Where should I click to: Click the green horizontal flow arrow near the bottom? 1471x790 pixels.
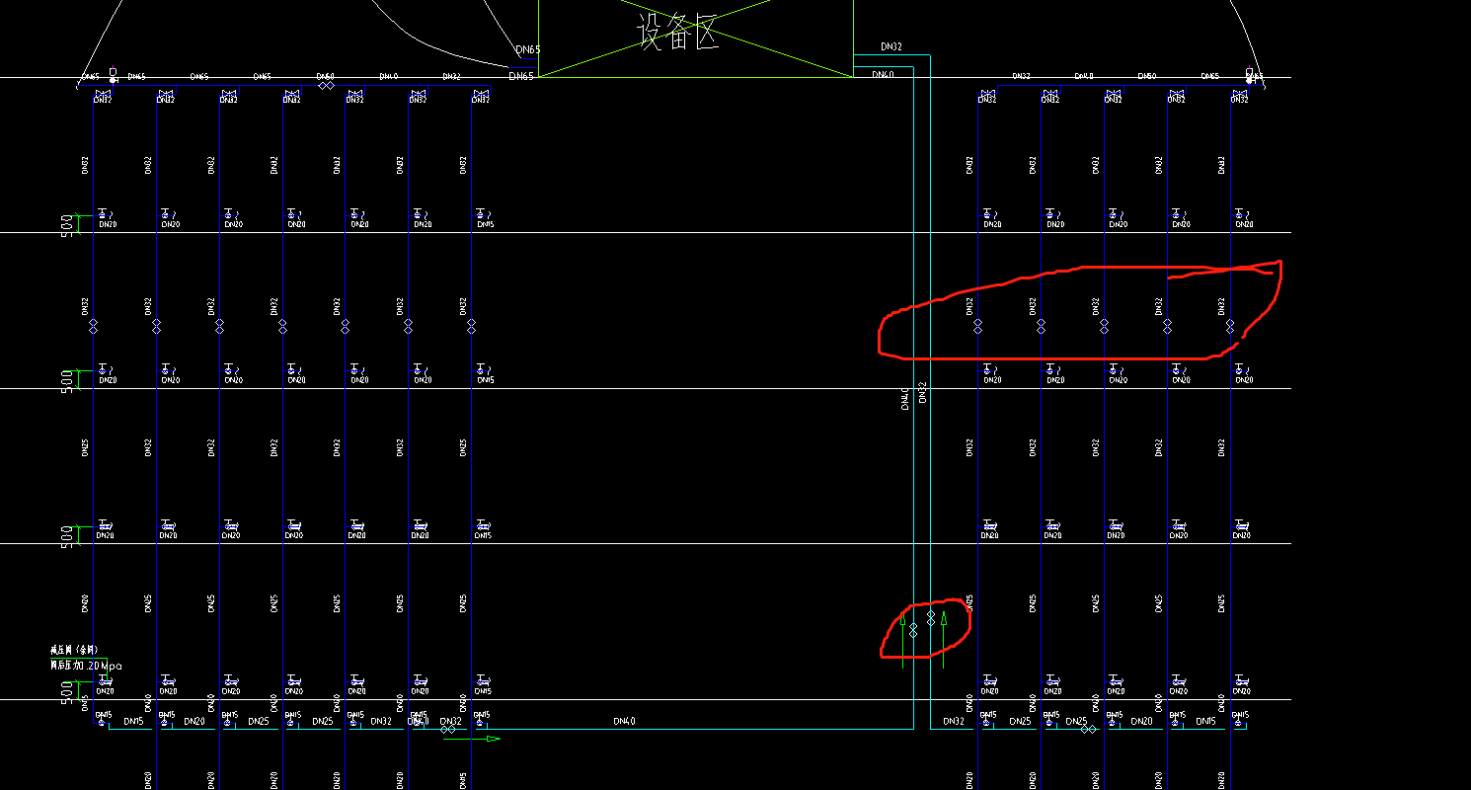(472, 738)
